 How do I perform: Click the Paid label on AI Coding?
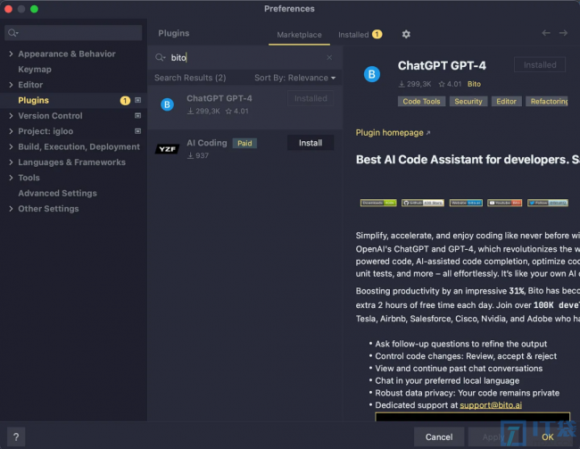click(x=244, y=143)
